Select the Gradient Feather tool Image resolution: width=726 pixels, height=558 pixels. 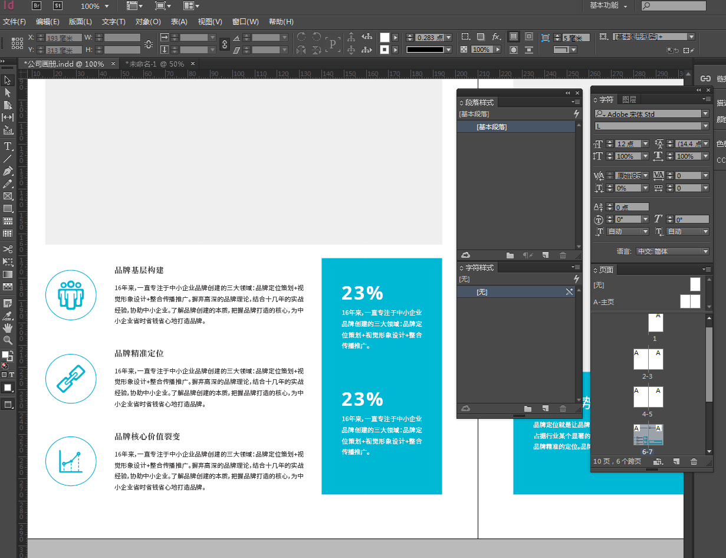tap(8, 287)
